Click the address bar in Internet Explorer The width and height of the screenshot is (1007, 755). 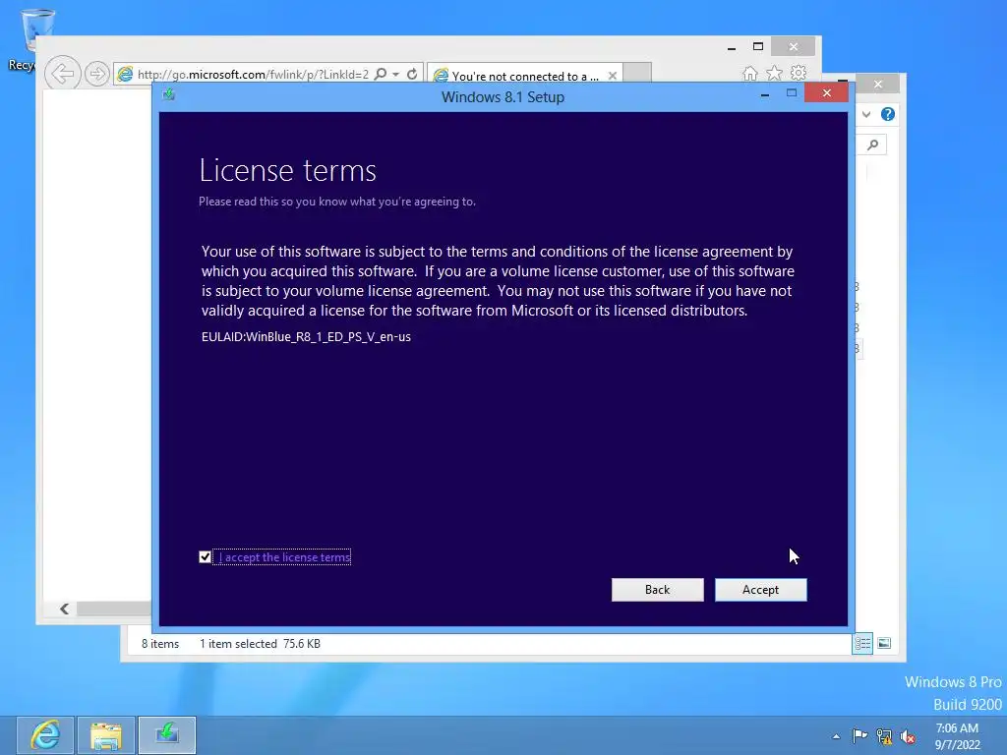click(x=253, y=75)
